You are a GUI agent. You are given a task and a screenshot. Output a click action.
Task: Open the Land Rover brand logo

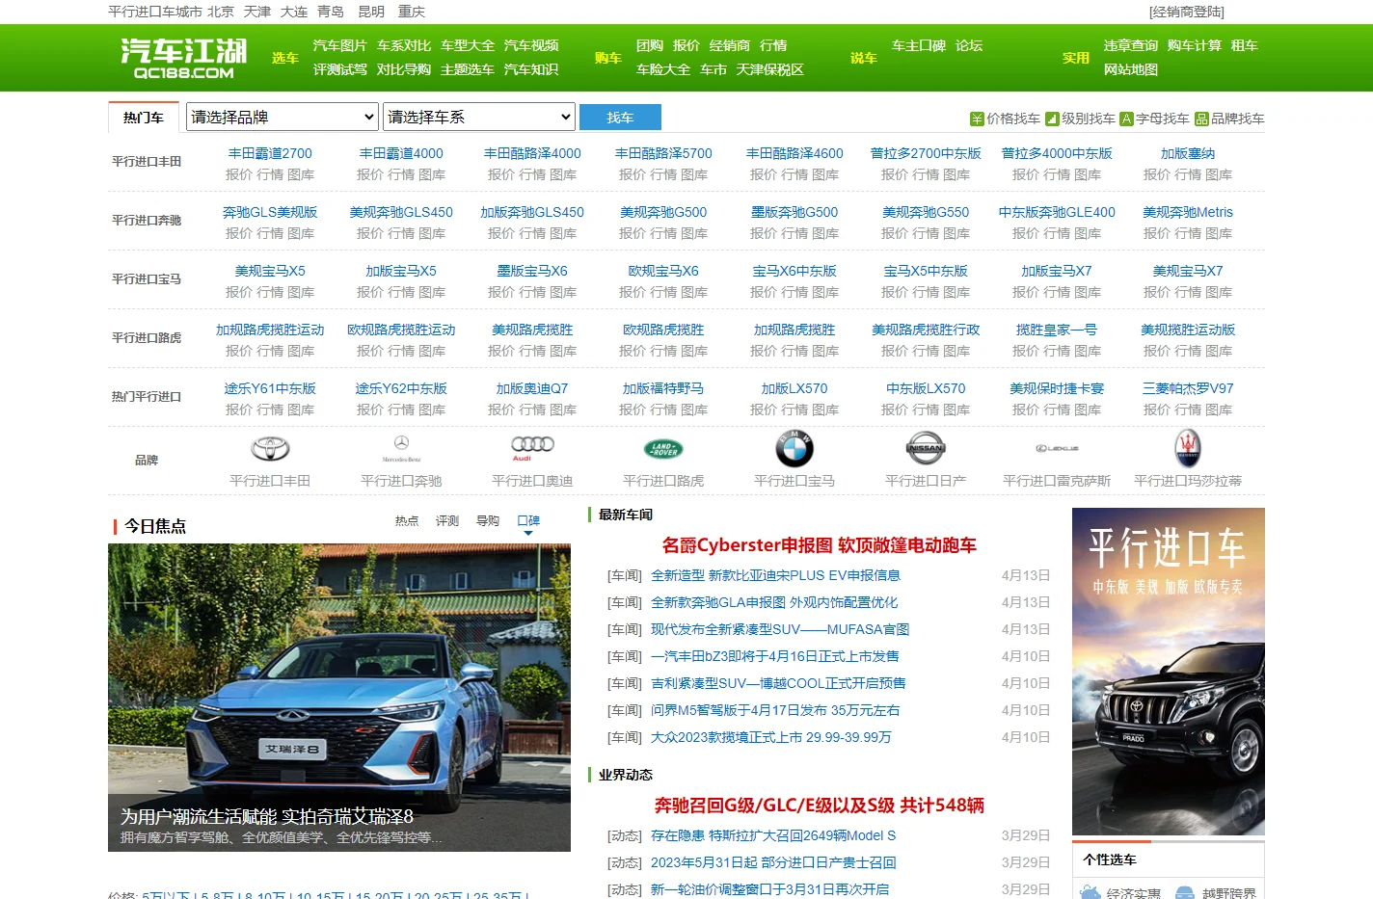[x=663, y=448]
